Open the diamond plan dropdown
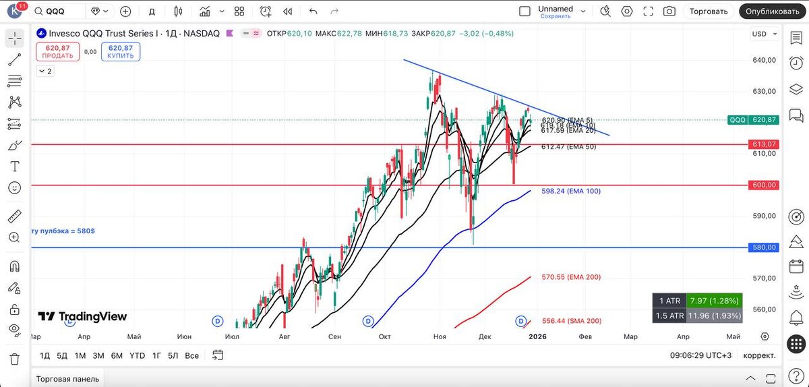Viewport: 809px width, 387px height. click(100, 11)
